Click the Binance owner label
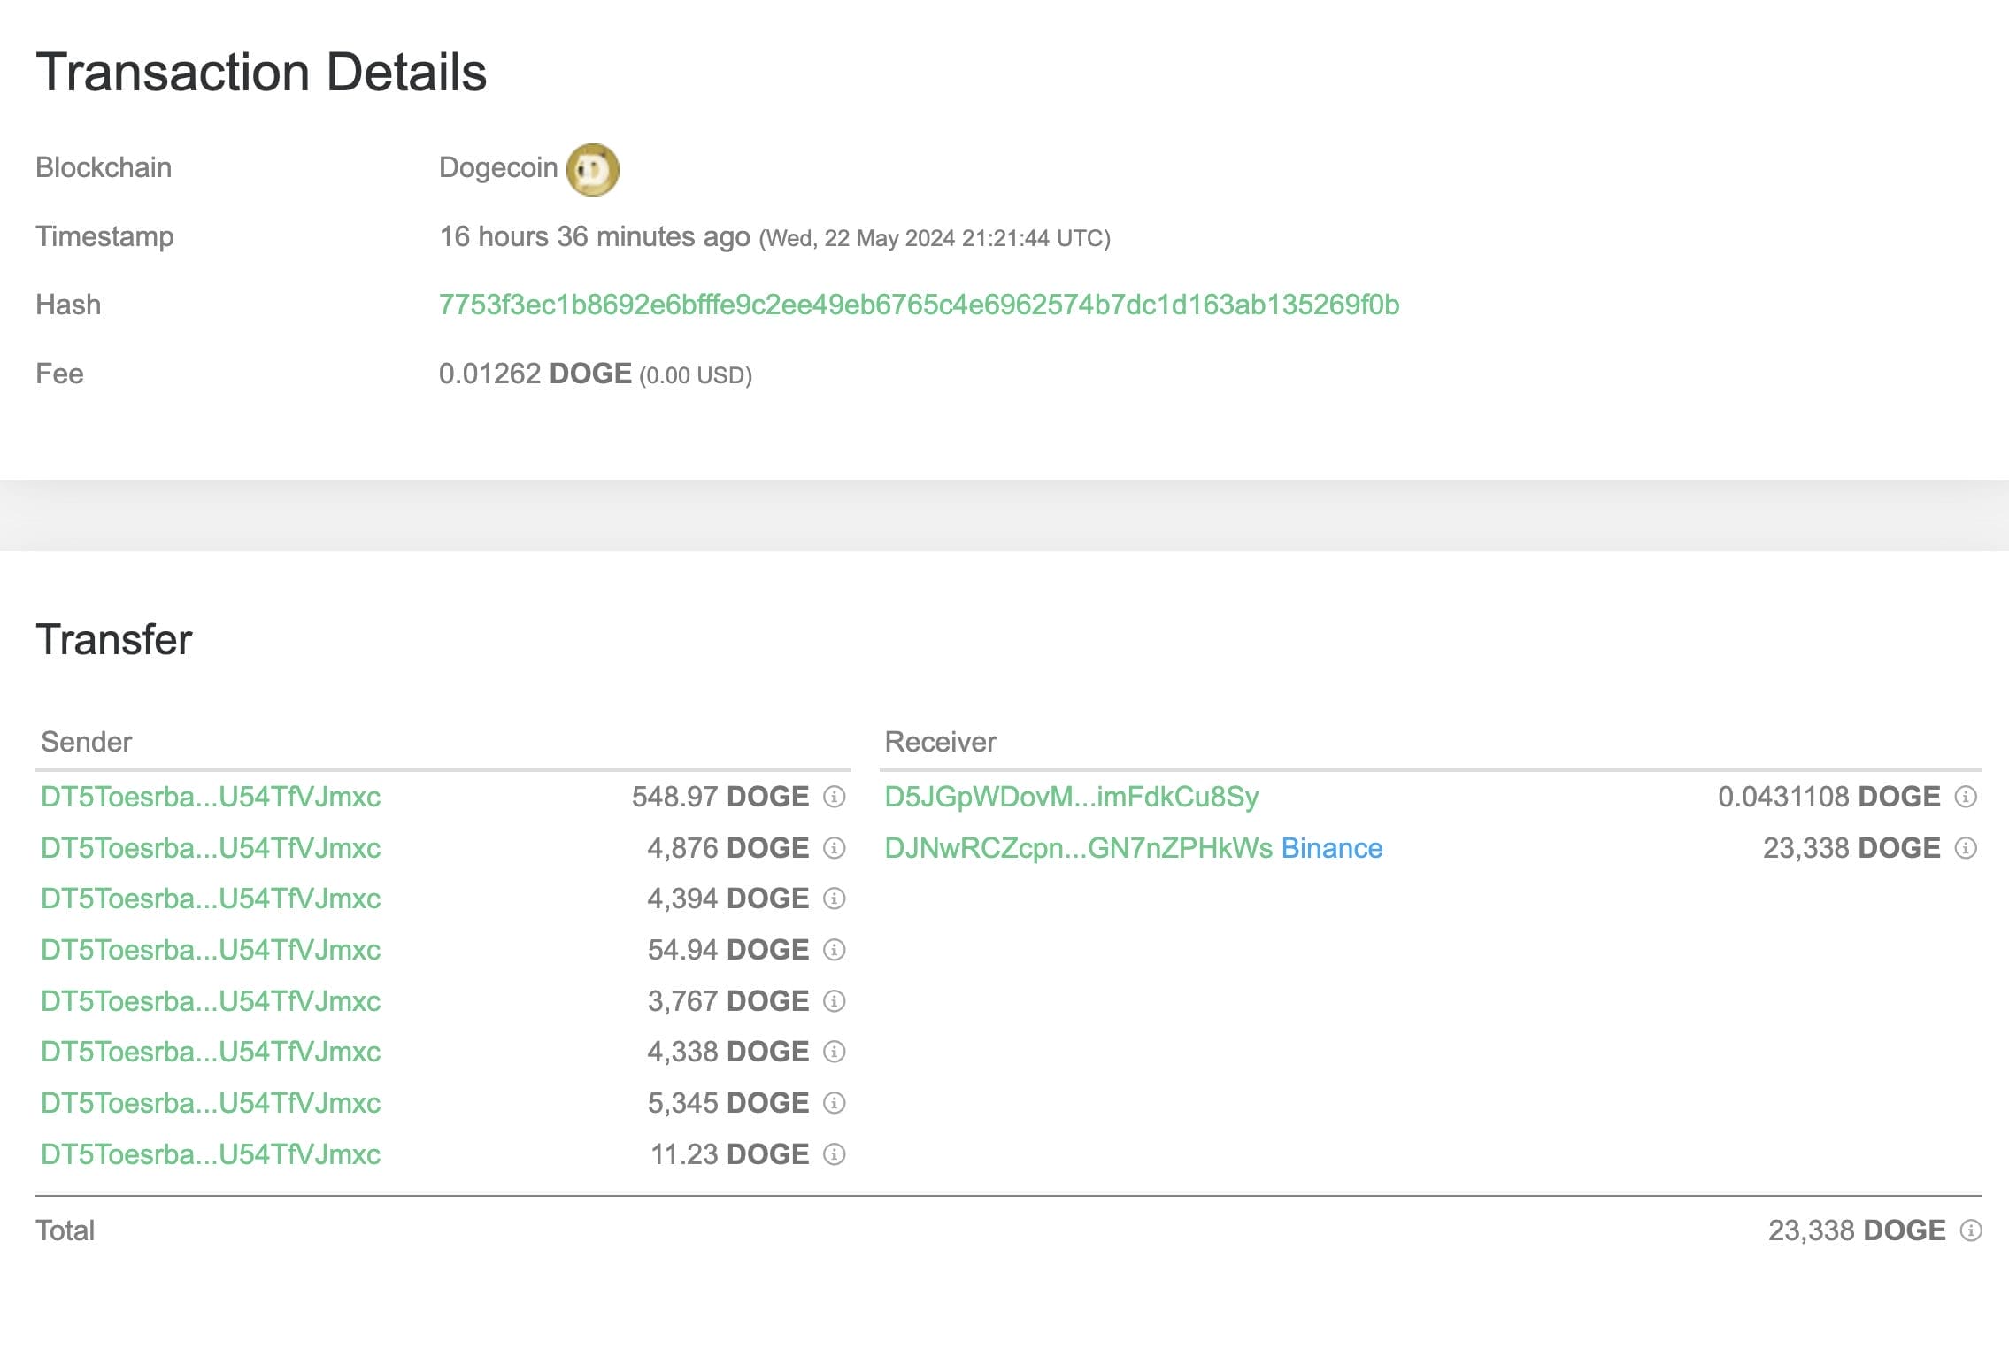 pyautogui.click(x=1332, y=848)
